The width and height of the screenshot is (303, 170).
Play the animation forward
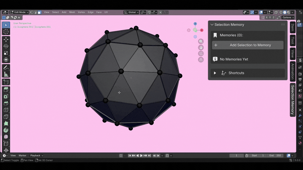[141, 156]
